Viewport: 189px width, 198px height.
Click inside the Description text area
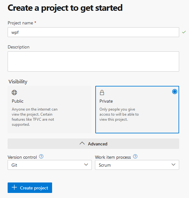[93, 61]
